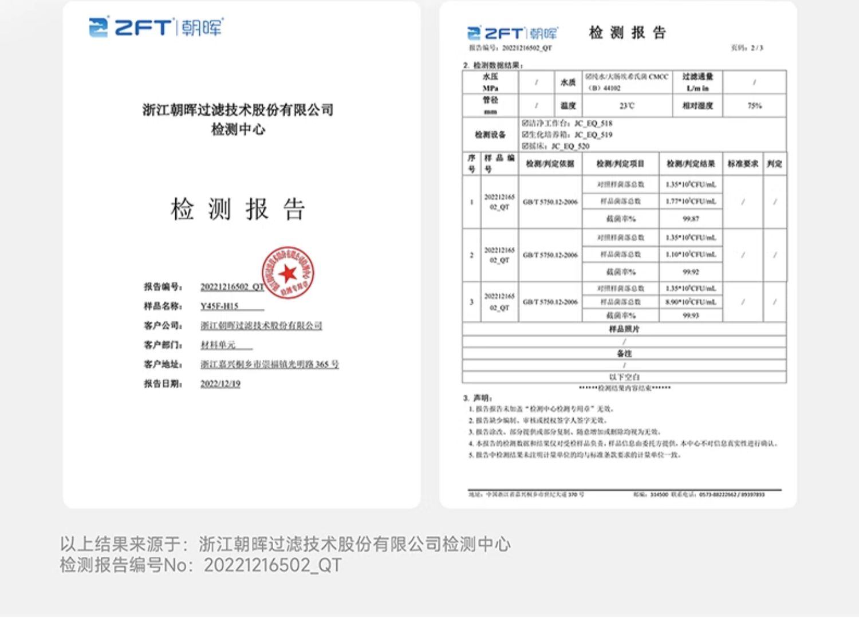Open the cover page thumbnail of the report
The height and width of the screenshot is (618, 859).
[x=242, y=254]
